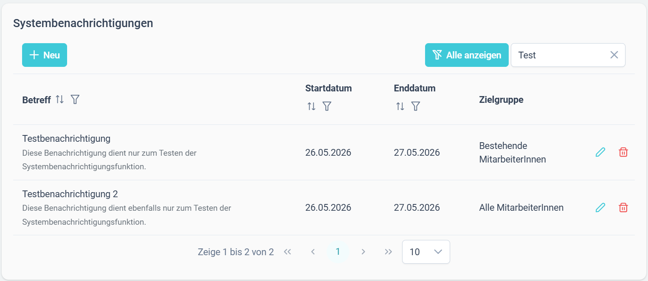The height and width of the screenshot is (281, 648).
Task: Select page 1 in the paginator
Action: [x=338, y=252]
